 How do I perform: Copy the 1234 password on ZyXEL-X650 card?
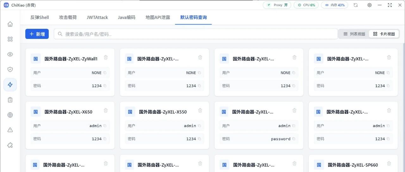105,139
